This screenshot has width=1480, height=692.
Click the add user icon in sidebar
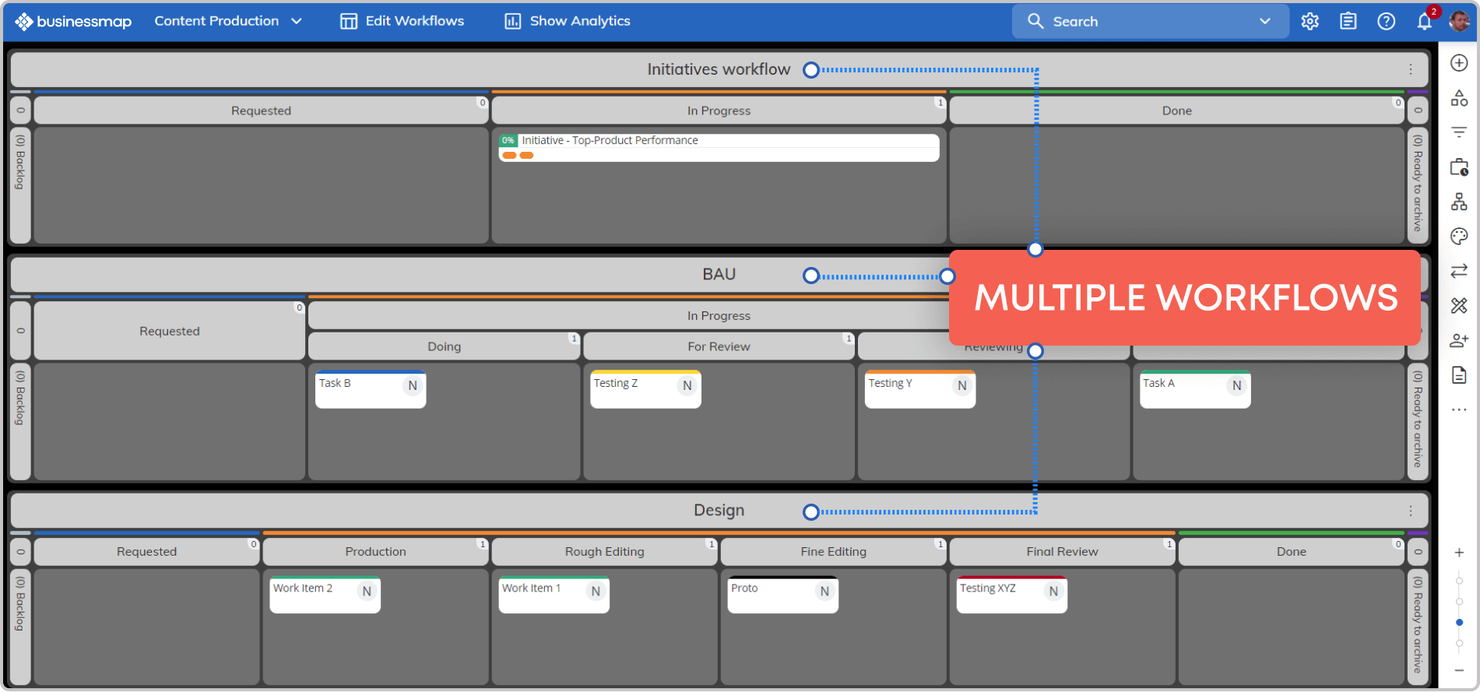(x=1459, y=340)
